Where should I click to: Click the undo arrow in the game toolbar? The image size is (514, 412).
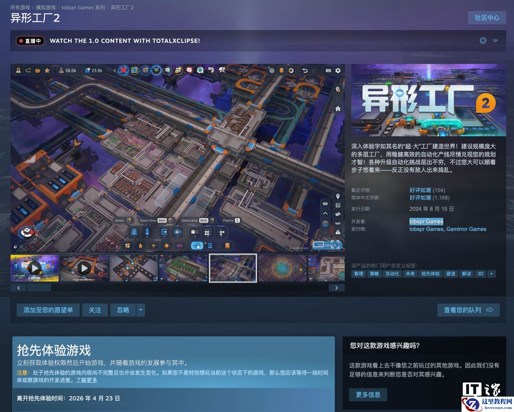tap(305, 70)
